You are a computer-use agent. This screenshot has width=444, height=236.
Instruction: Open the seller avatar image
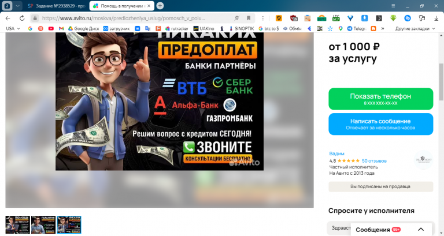coord(423,160)
